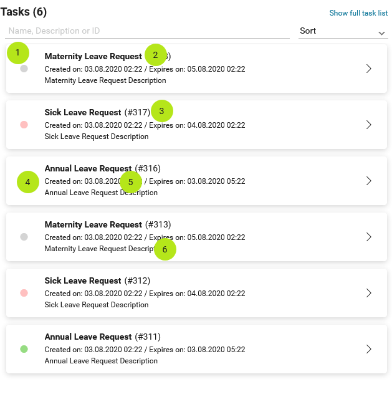Open Annual Leave Request #316 chevron arrow

coord(369,181)
